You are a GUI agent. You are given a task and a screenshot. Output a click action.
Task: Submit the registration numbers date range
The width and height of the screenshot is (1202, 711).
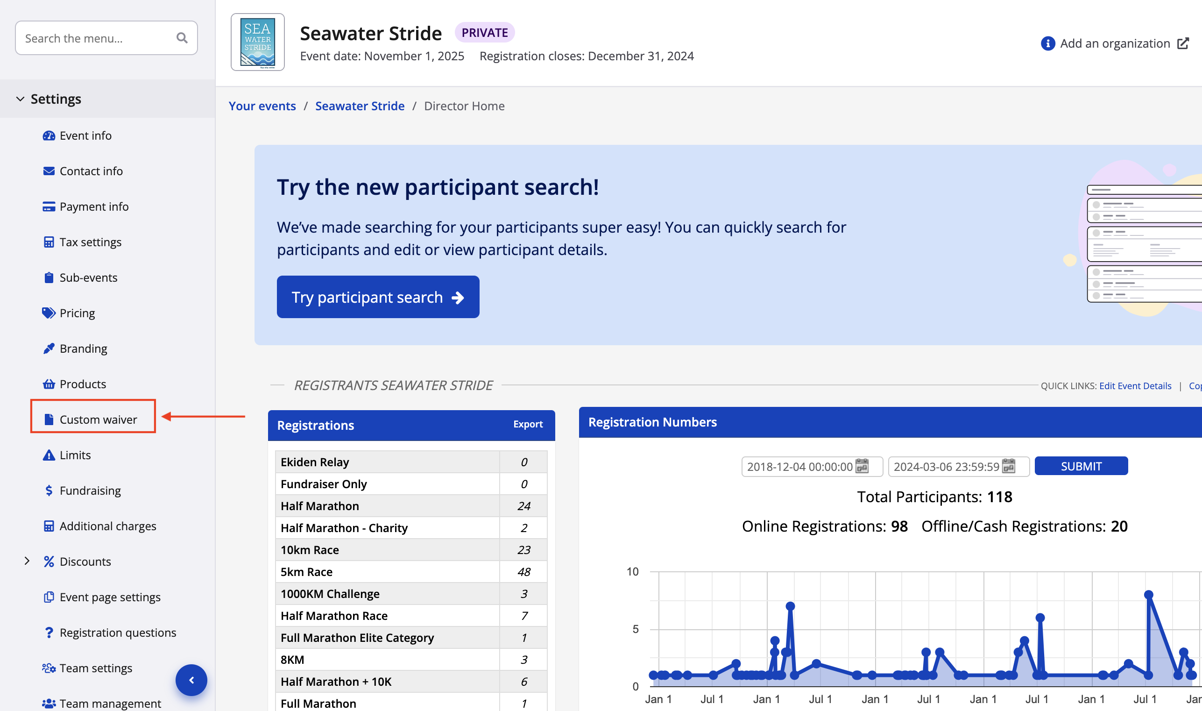(1081, 466)
